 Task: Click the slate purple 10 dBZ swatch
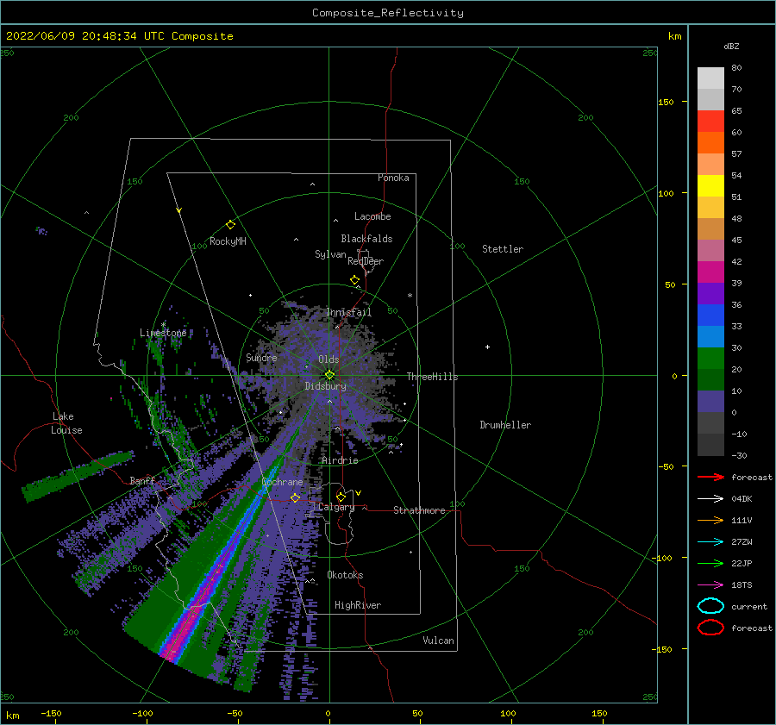710,402
